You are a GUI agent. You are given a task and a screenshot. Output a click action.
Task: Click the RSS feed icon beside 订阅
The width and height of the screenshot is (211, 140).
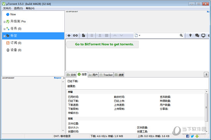click(x=8, y=43)
